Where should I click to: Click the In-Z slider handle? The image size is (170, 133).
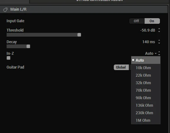tap(8, 58)
